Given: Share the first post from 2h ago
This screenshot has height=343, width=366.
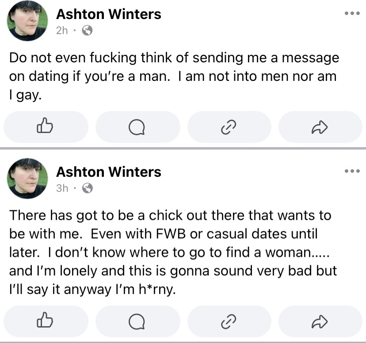Looking at the screenshot, I should (320, 127).
